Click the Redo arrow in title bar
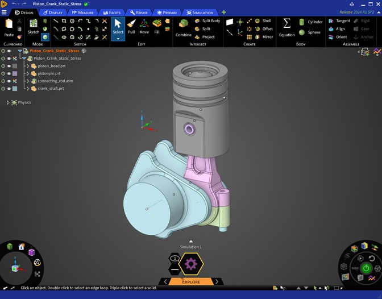The width and height of the screenshot is (382, 299). [24, 4]
